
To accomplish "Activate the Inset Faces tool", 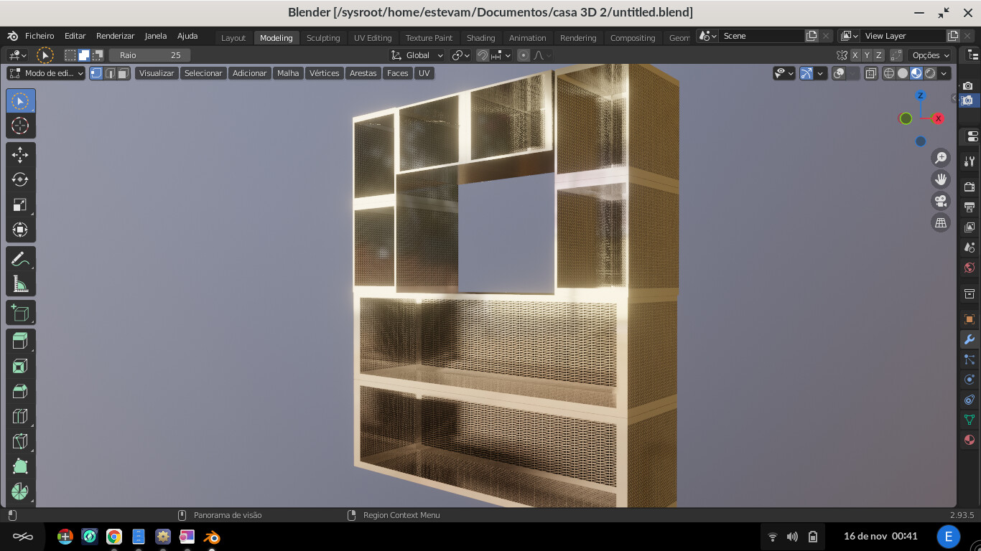I will click(x=20, y=365).
